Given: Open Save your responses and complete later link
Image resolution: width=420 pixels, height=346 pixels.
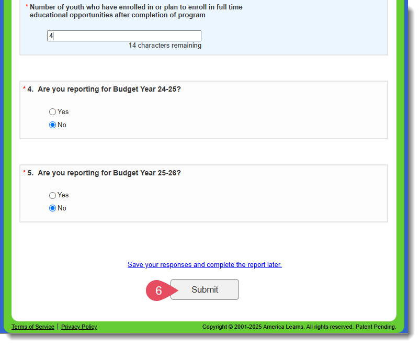Looking at the screenshot, I should [x=205, y=264].
